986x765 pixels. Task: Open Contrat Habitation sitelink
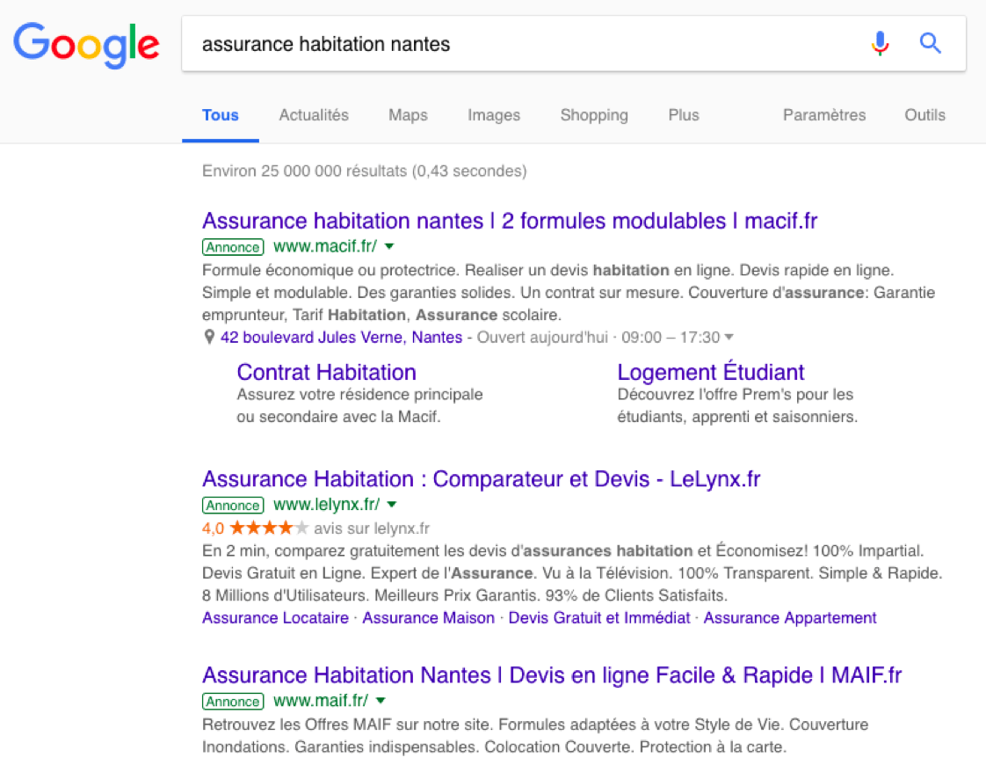326,372
